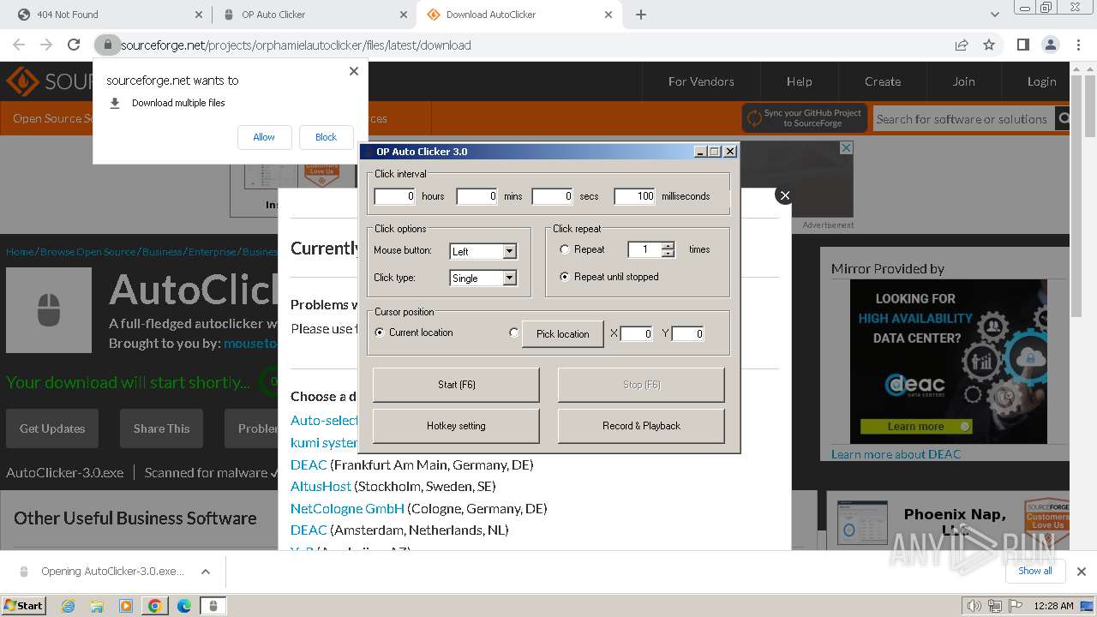Click the OP Auto Clicker taskbar icon
This screenshot has width=1097, height=617.
(213, 606)
